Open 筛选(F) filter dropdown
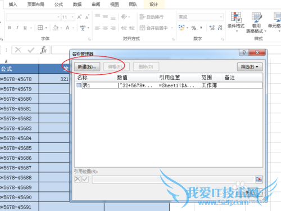Image resolution: width=281 pixels, height=211 pixels. tap(250, 66)
